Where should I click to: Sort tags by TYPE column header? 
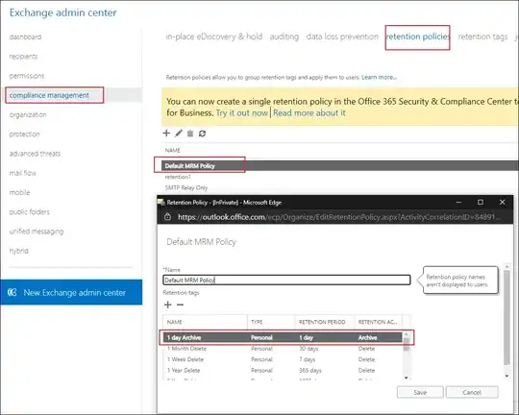[x=271, y=322]
